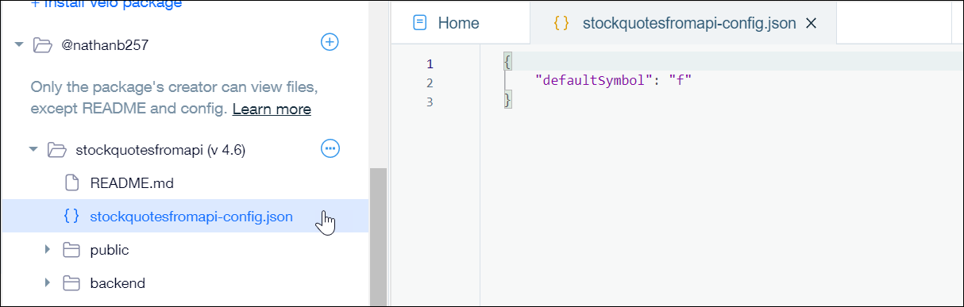Image resolution: width=964 pixels, height=307 pixels.
Task: Collapse the stockquotesfromapi package arrow
Action: [x=33, y=149]
